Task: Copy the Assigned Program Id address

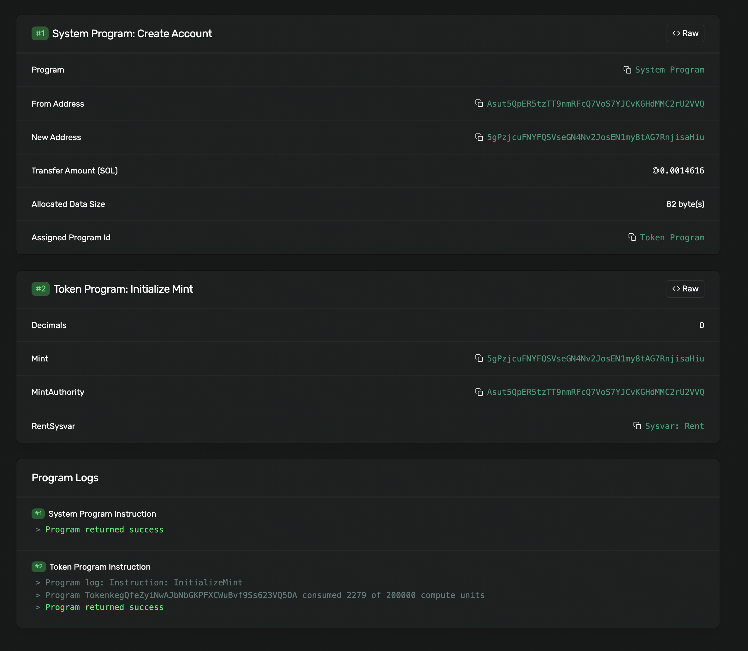Action: (632, 237)
